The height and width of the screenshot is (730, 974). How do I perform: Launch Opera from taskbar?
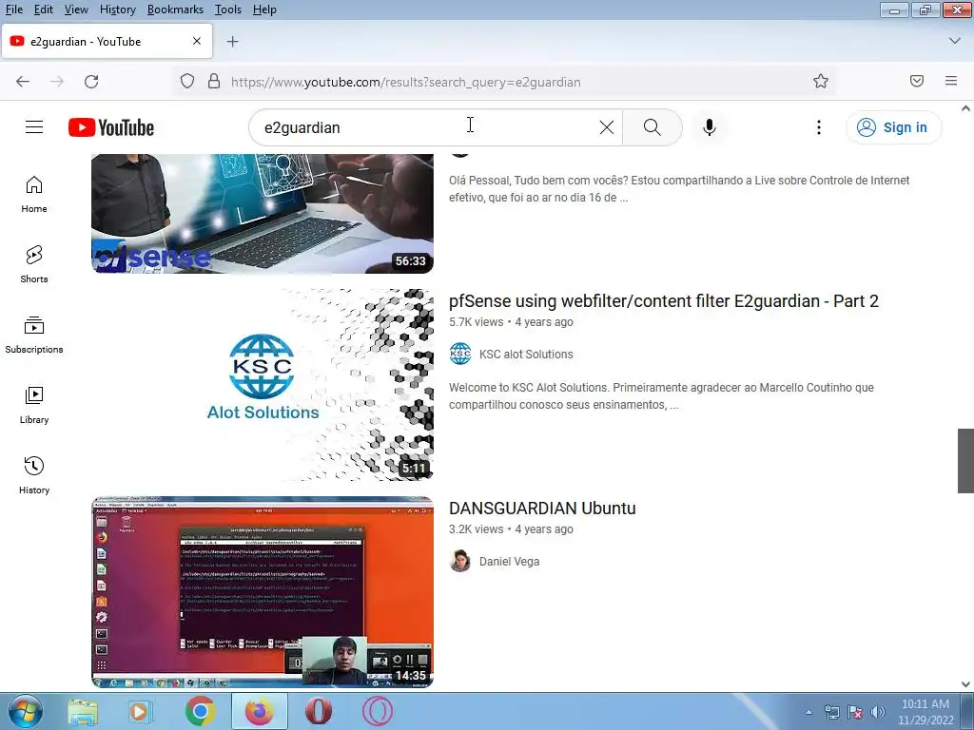pos(318,711)
